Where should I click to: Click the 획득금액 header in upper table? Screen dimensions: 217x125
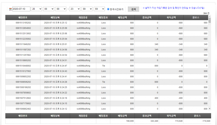tap(171, 18)
